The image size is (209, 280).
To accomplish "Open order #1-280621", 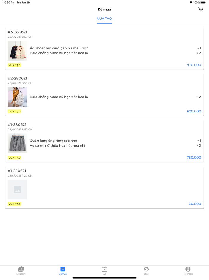I will (x=17, y=125).
